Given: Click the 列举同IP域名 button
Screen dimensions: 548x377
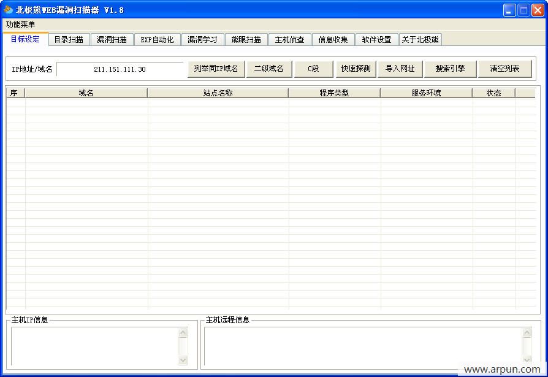Looking at the screenshot, I should pyautogui.click(x=216, y=69).
